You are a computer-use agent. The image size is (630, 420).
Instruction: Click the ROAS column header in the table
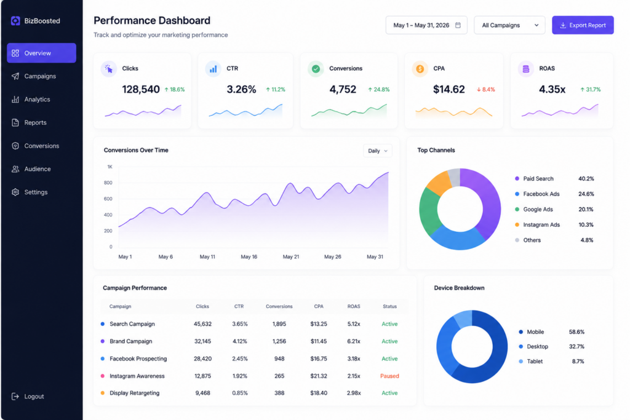pyautogui.click(x=354, y=306)
